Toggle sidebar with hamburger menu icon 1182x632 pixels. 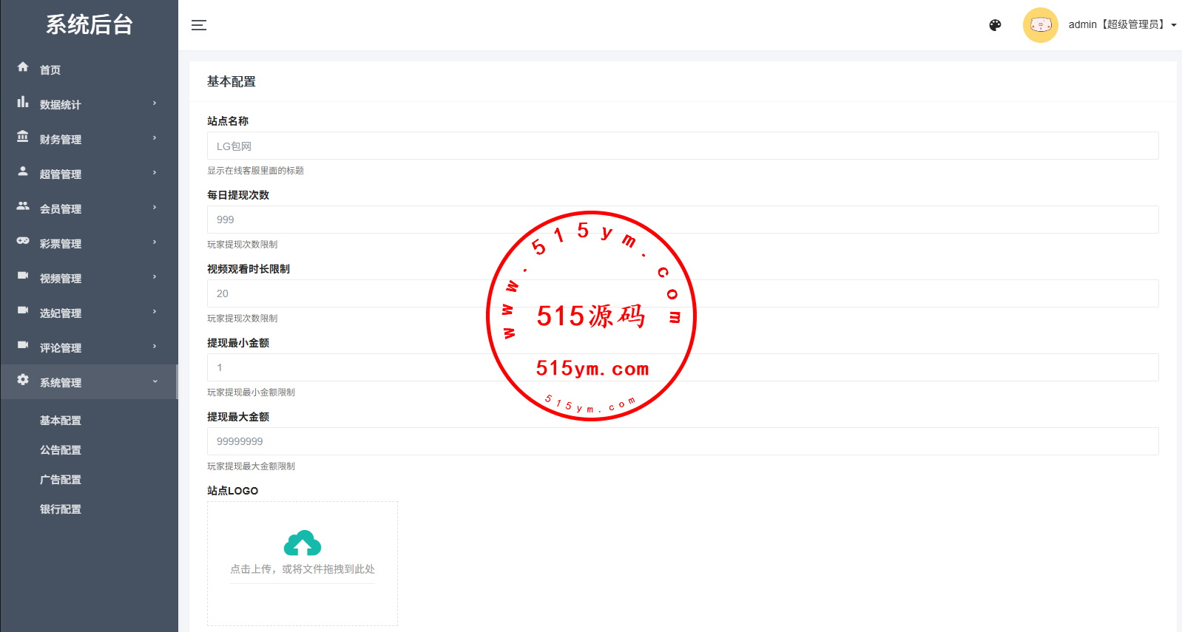point(199,25)
